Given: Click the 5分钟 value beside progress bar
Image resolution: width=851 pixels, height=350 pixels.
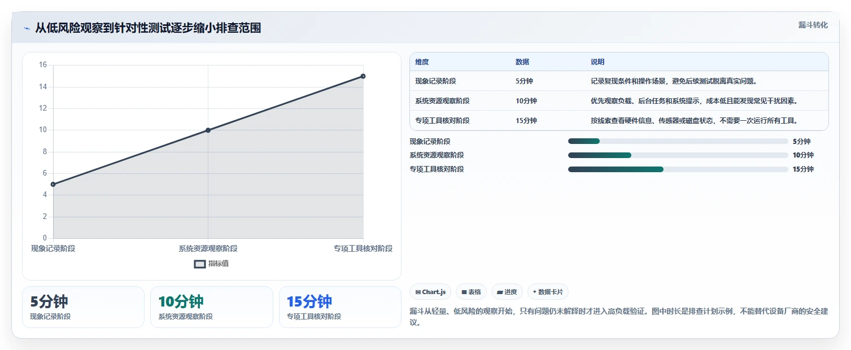Looking at the screenshot, I should (801, 142).
